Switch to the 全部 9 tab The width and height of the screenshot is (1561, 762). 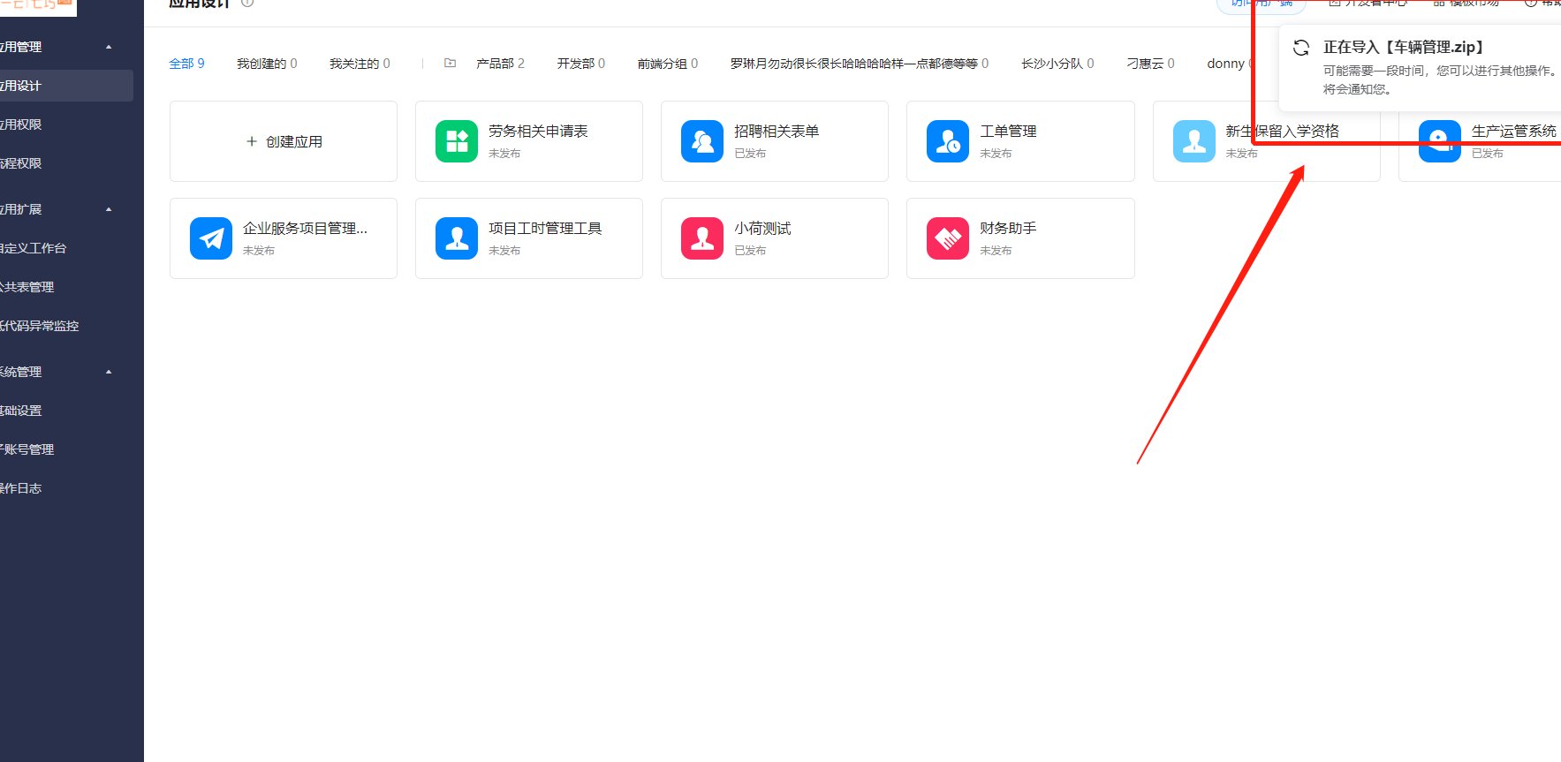point(186,64)
